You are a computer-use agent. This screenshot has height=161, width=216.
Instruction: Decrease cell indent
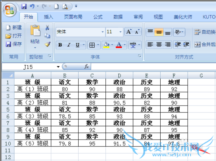pyautogui.click(x=178, y=44)
